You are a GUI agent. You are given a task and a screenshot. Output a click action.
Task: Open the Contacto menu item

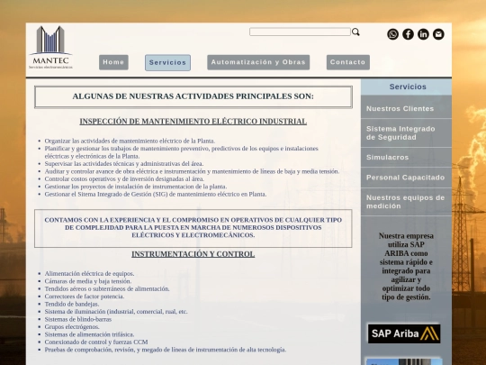(x=347, y=62)
